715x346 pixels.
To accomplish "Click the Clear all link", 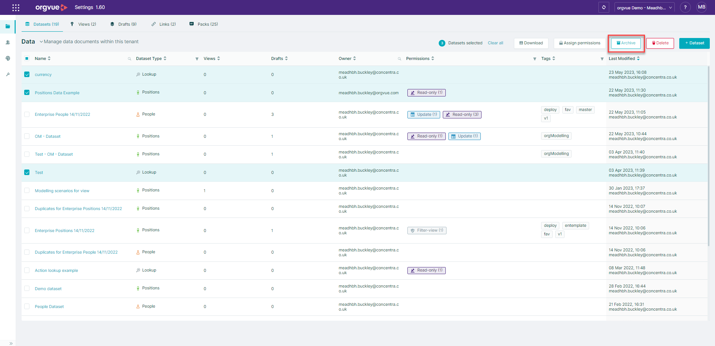I will pyautogui.click(x=495, y=43).
